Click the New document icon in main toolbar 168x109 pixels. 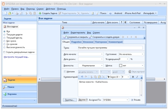click(x=6, y=13)
